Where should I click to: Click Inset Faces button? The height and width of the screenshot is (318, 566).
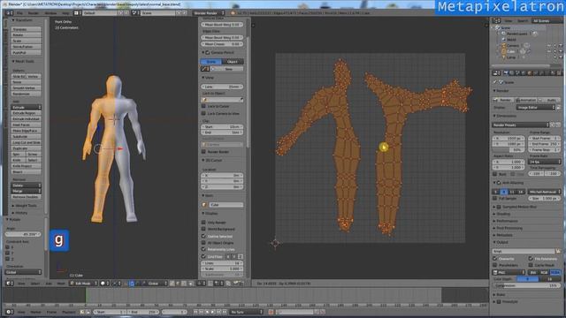[26, 125]
